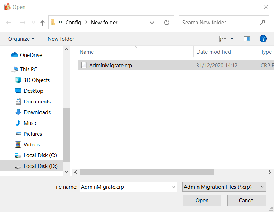Toggle the preview pane icon

(247, 39)
